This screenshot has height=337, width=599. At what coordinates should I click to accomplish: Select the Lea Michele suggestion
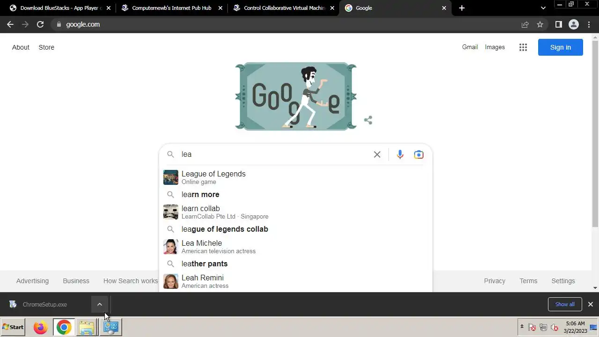(x=296, y=247)
